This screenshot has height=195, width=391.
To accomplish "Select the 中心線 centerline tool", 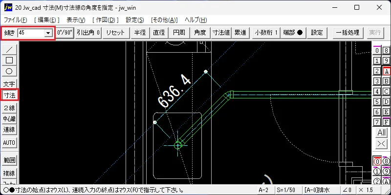I will click(x=9, y=119).
